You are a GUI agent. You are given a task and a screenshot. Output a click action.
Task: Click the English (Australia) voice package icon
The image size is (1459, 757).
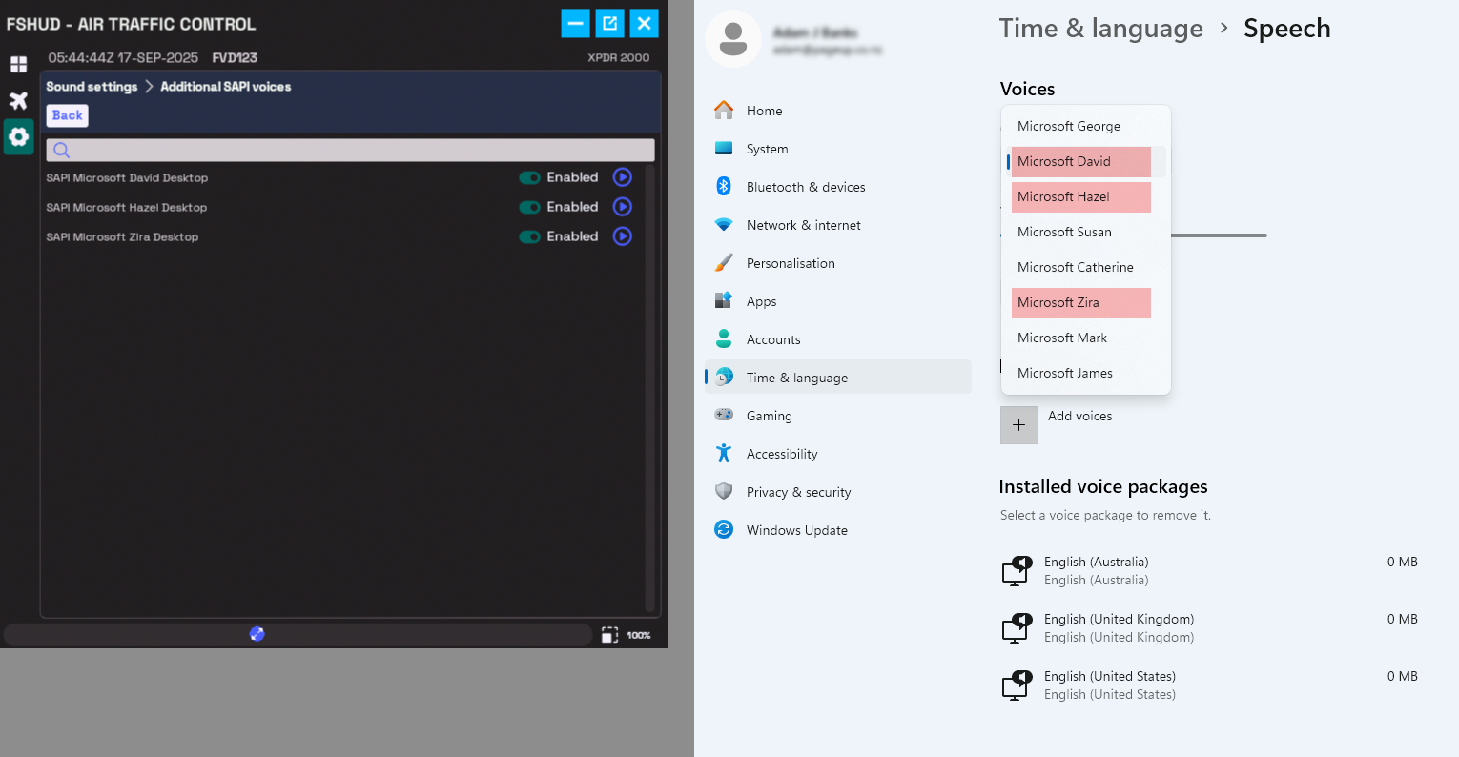1017,571
